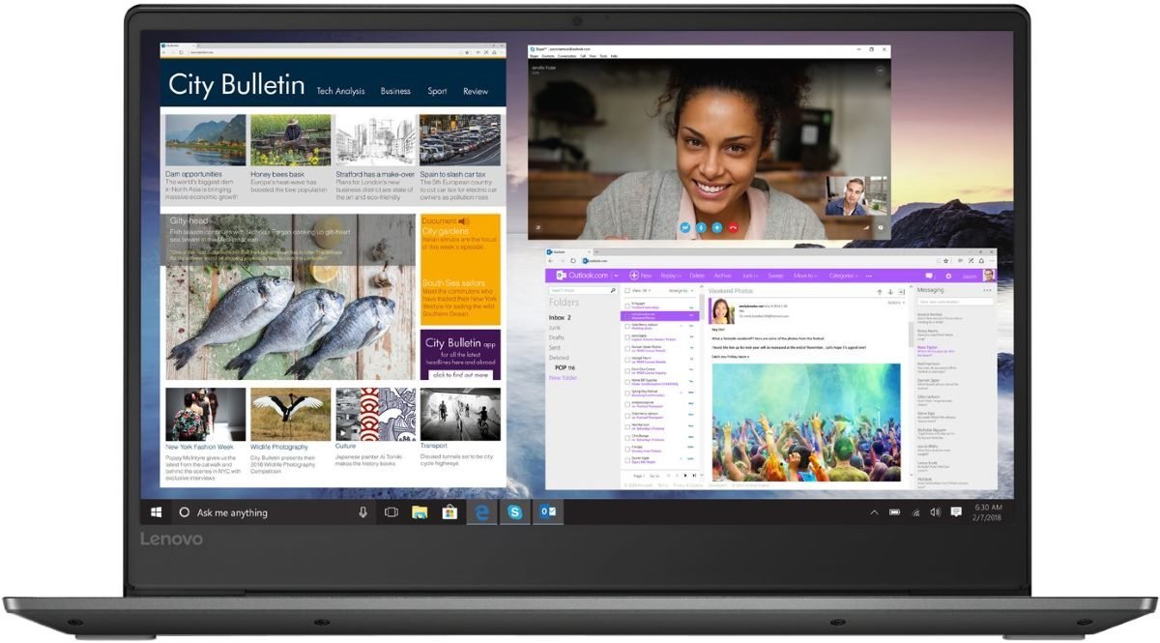Screen dimensions: 1160x643
Task: Turn off video camera in Skype call
Action: pyautogui.click(x=684, y=227)
